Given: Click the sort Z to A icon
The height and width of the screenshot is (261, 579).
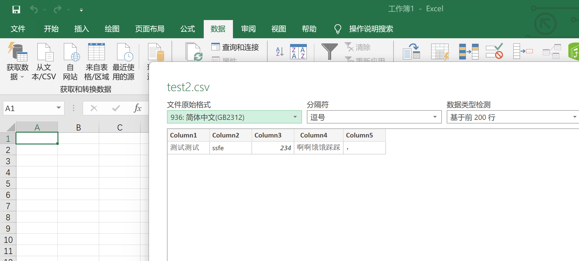Looking at the screenshot, I should [x=298, y=52].
